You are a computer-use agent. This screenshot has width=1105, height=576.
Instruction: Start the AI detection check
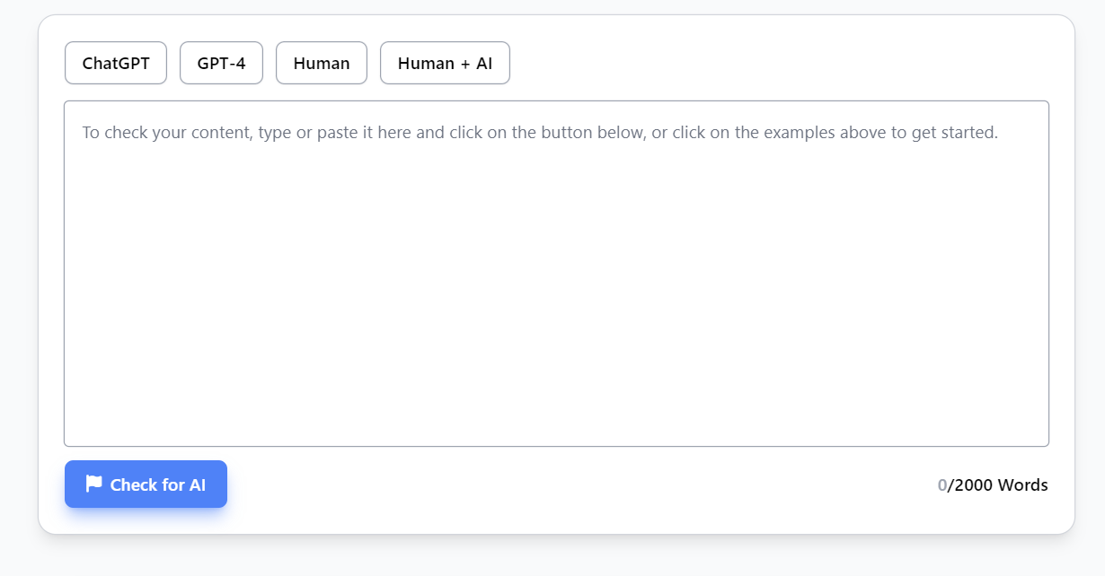point(146,484)
